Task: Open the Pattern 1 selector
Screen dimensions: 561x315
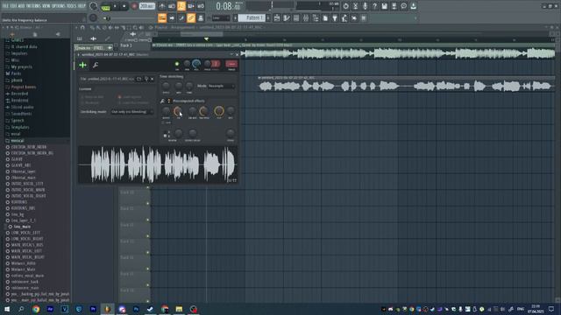Action: click(x=252, y=17)
